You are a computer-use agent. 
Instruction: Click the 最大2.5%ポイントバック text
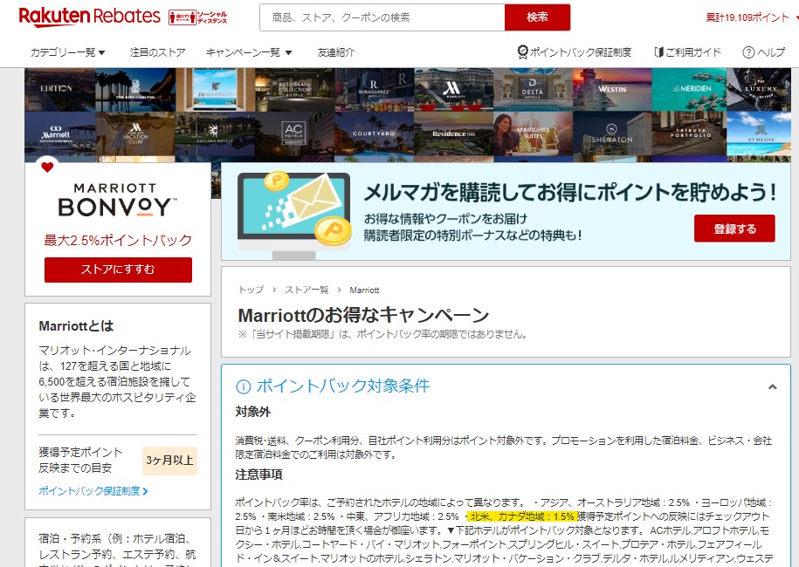tap(118, 240)
